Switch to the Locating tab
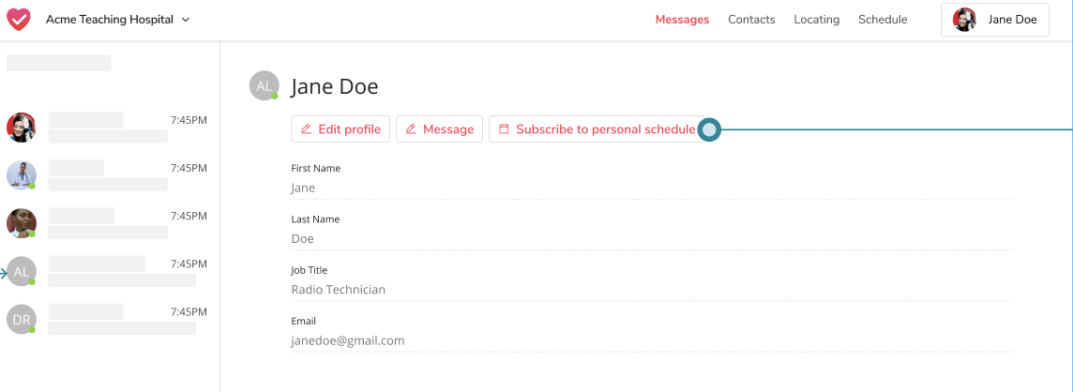The width and height of the screenshot is (1073, 392). pos(816,20)
